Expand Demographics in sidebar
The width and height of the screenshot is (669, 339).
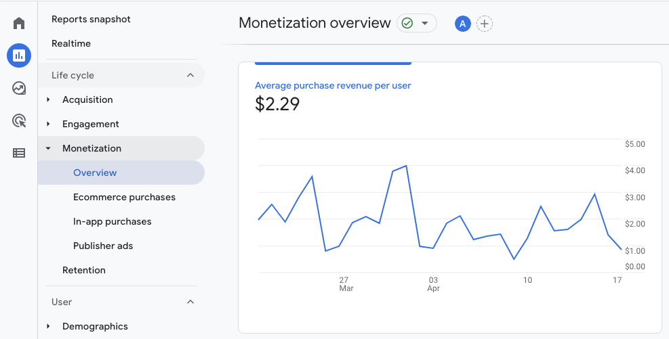pos(48,326)
